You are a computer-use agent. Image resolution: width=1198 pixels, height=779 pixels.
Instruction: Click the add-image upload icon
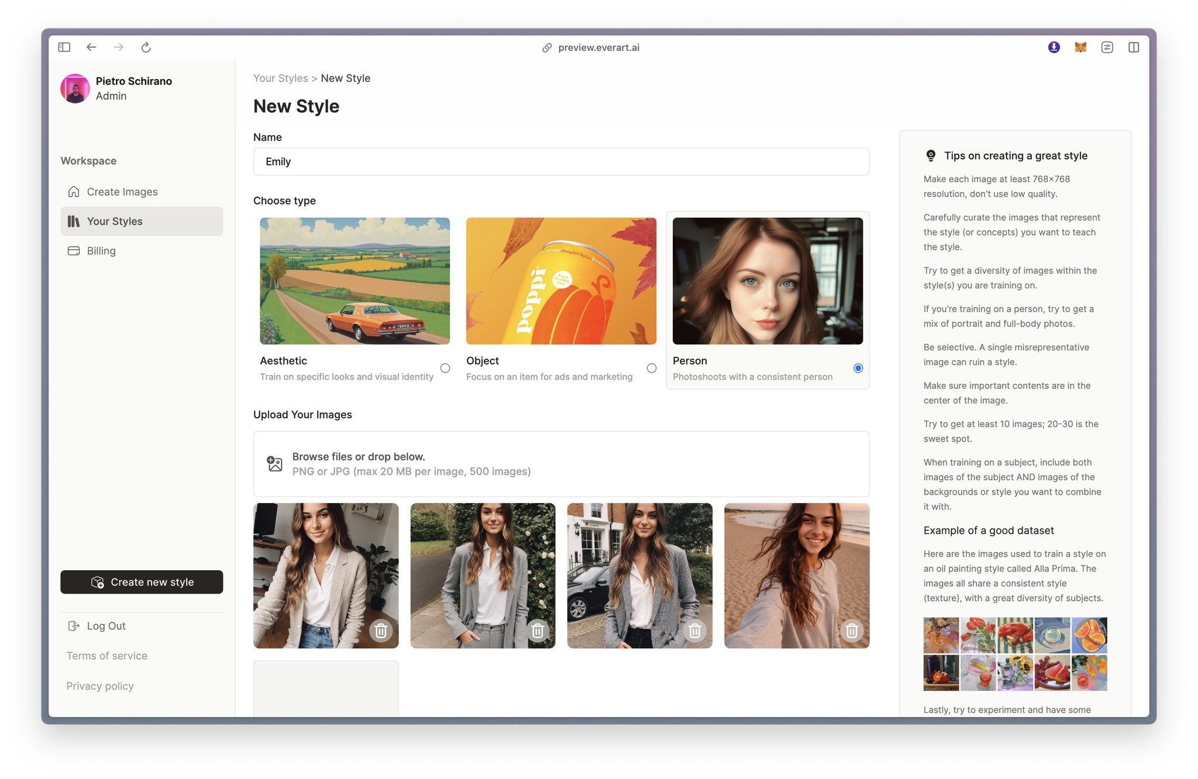[274, 464]
